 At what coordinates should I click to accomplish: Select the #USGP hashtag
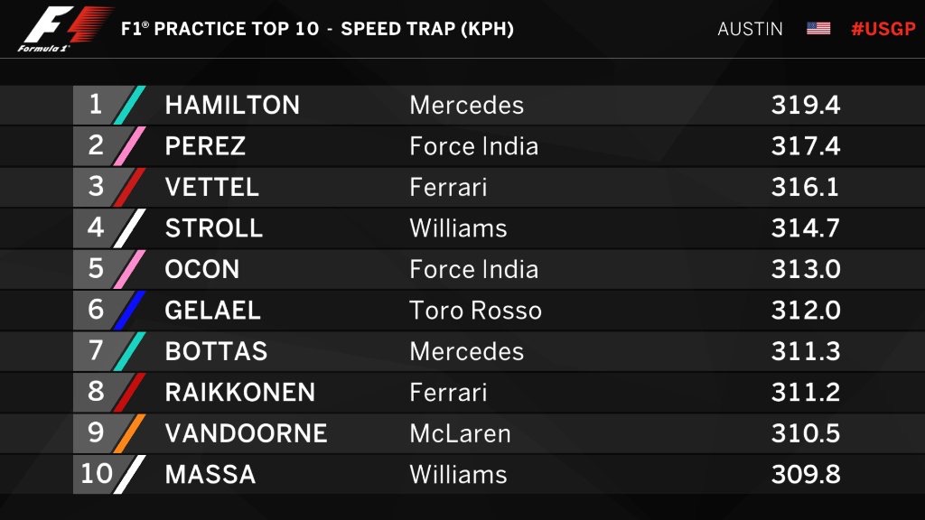pyautogui.click(x=883, y=28)
